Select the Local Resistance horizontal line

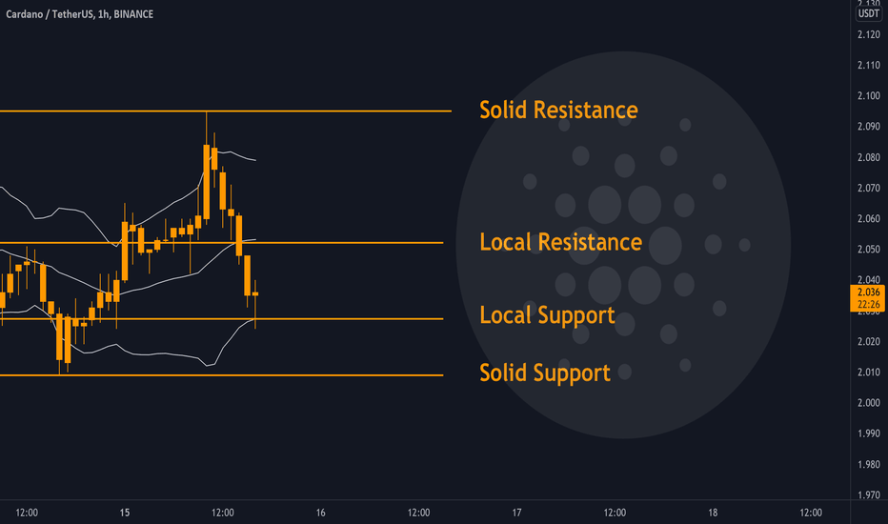point(221,242)
